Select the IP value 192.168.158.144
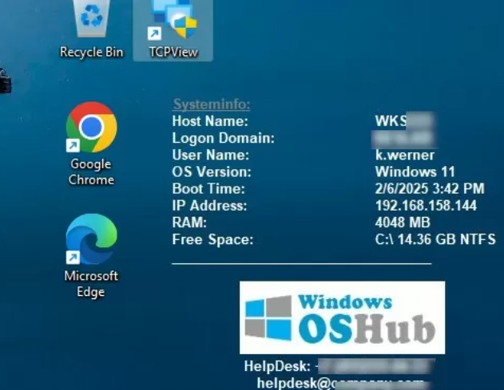The width and height of the screenshot is (504, 390). click(x=426, y=206)
